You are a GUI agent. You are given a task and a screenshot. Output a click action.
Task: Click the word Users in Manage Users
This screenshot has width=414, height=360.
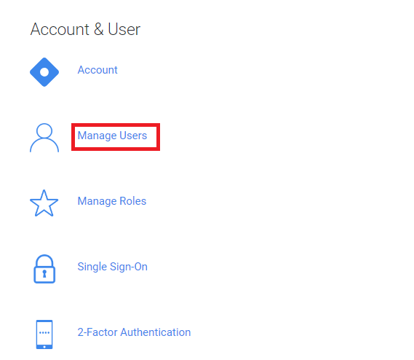click(133, 136)
